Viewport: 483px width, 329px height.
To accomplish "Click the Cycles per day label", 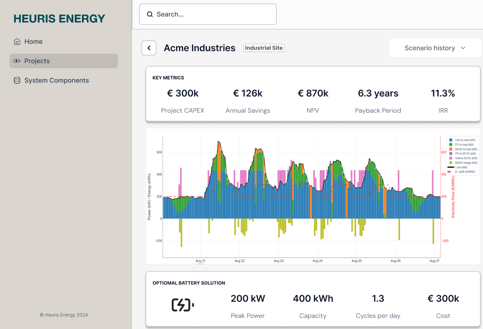I will pos(378,316).
